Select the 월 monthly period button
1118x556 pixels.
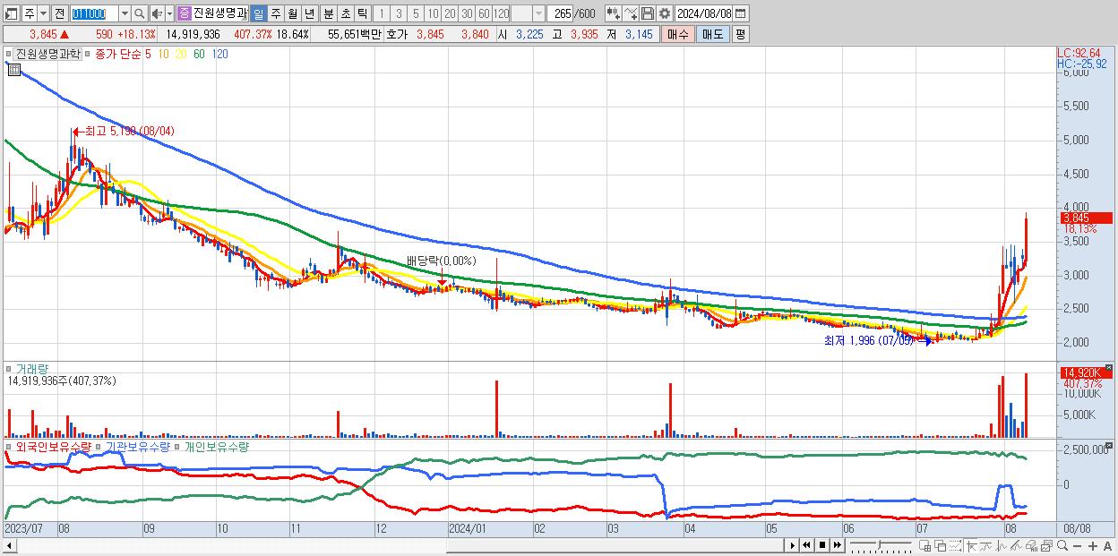tap(292, 13)
